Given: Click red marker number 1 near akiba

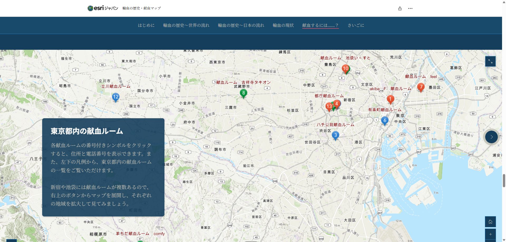Looking at the screenshot, I should [390, 99].
